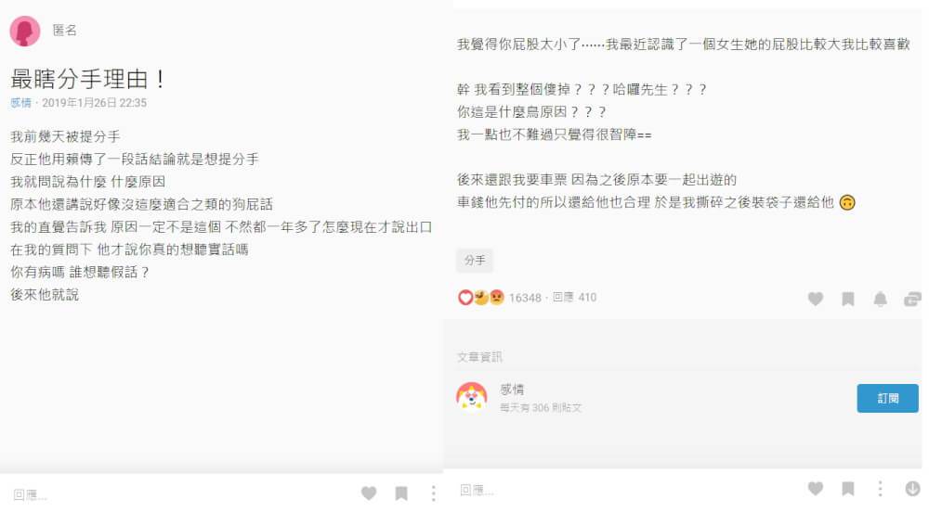
Task: Click the reply input field in the right panel
Action: [622, 490]
